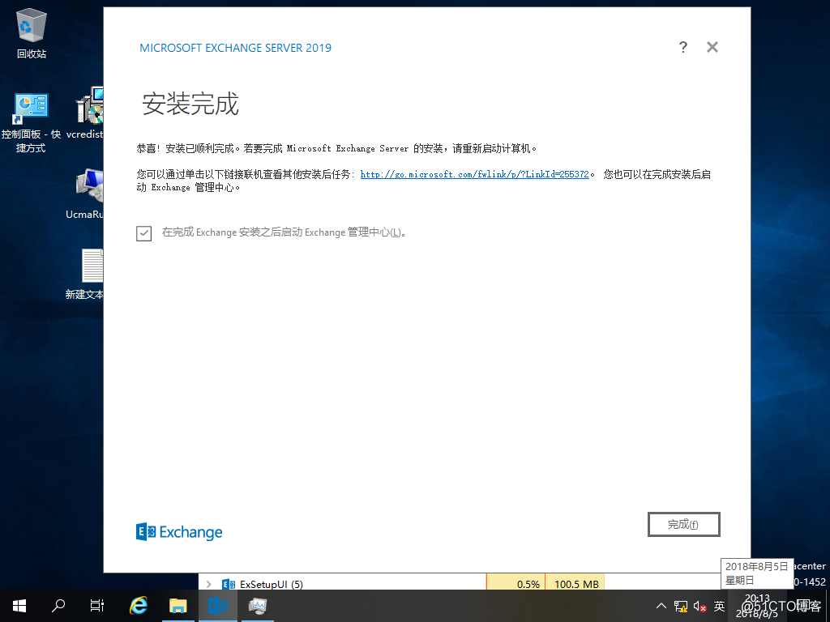This screenshot has height=622, width=830.
Task: Select ExSetupUI (5) process name
Action: coord(271,584)
